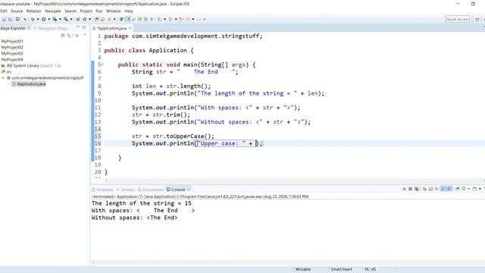485x273 pixels.
Task: Click console output 'Without spaces: <The End>'
Action: pyautogui.click(x=135, y=218)
